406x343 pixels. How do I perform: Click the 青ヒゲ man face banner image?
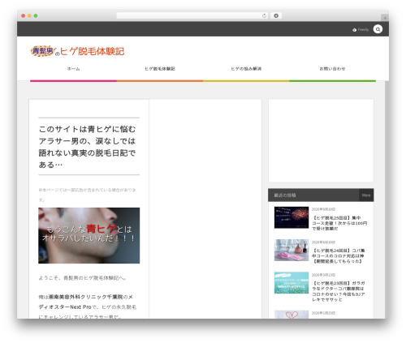point(89,235)
